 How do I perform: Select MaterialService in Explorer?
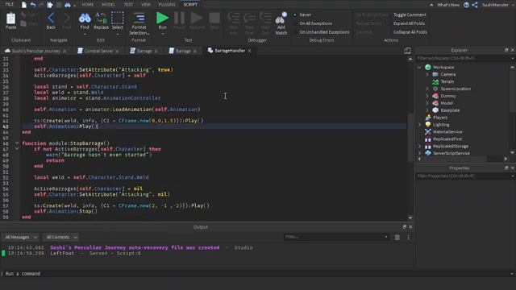tap(447, 132)
